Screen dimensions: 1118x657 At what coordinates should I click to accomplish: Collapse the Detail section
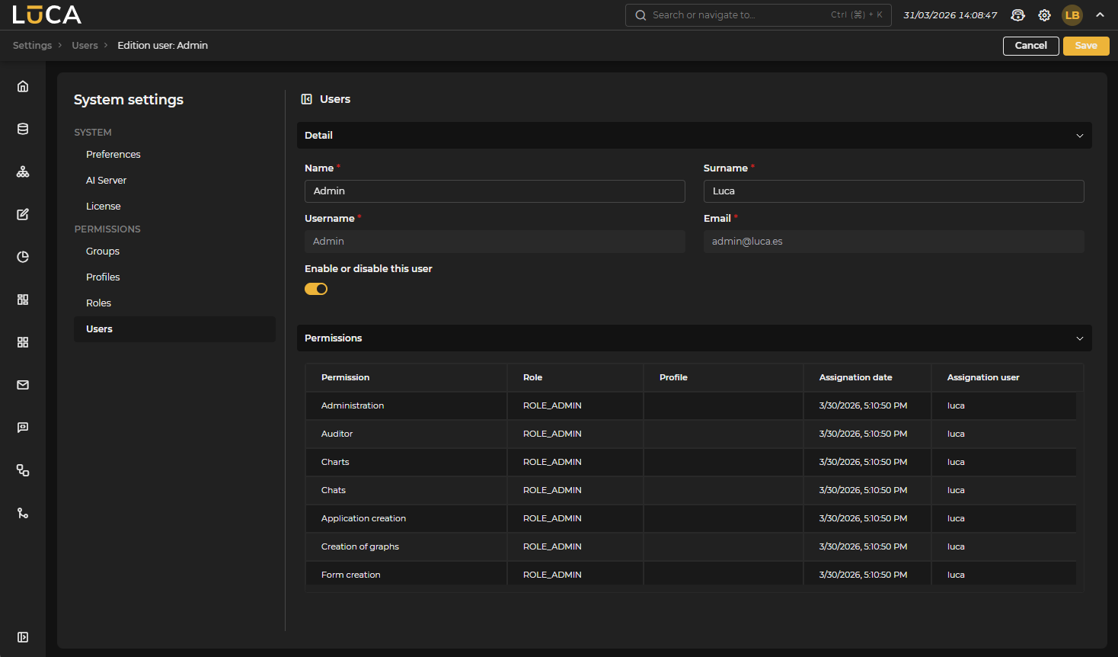[1079, 136]
